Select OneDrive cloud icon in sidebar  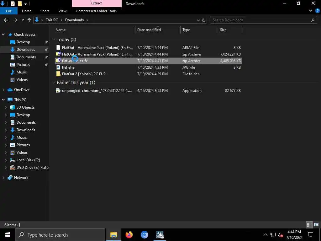coord(10,90)
